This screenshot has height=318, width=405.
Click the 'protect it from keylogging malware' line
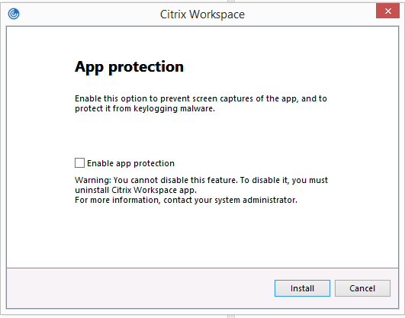click(145, 108)
